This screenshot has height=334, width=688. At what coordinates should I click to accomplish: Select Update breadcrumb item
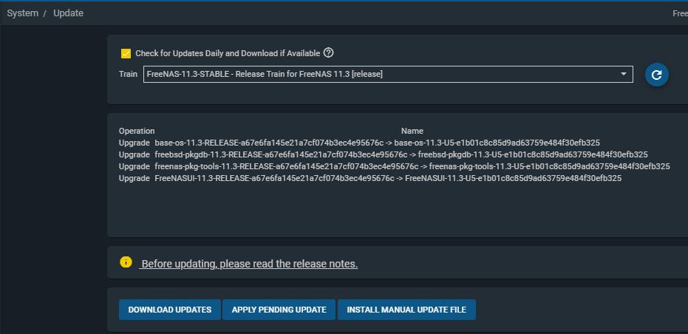point(68,13)
